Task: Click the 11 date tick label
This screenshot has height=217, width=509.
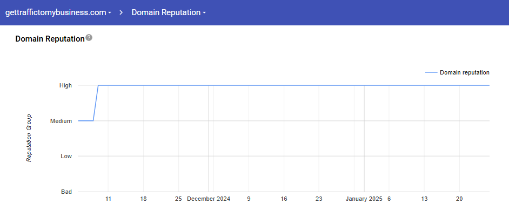Action: 108,199
